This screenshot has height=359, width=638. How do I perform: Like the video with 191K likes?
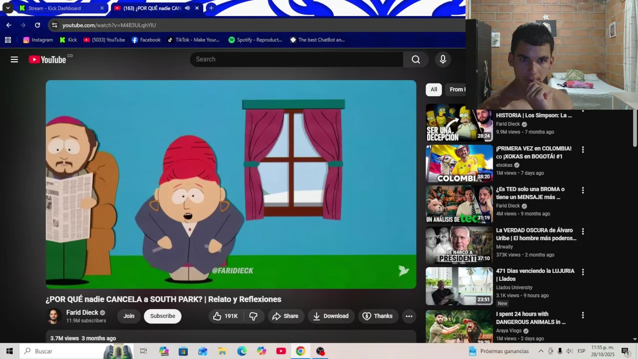225,316
